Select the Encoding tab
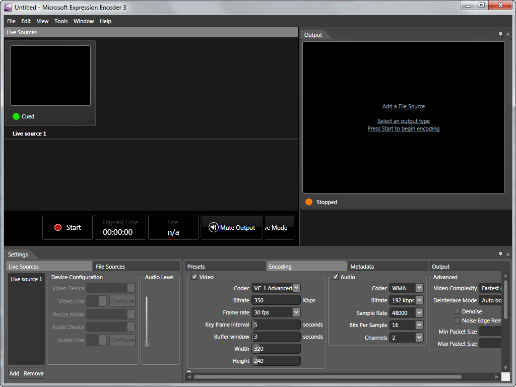The image size is (516, 387). (306, 266)
